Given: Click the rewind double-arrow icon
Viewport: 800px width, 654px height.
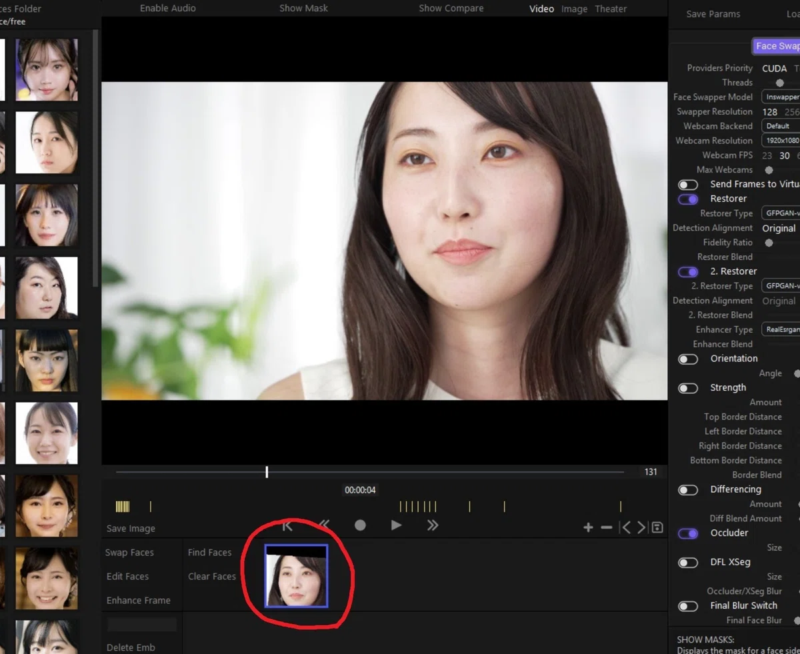Looking at the screenshot, I should (324, 525).
